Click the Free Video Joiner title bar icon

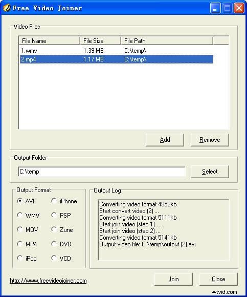7,8
